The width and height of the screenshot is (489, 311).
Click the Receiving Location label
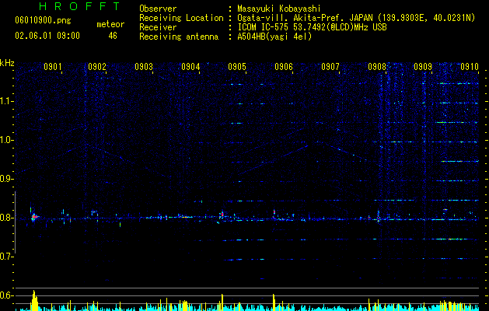coord(181,18)
